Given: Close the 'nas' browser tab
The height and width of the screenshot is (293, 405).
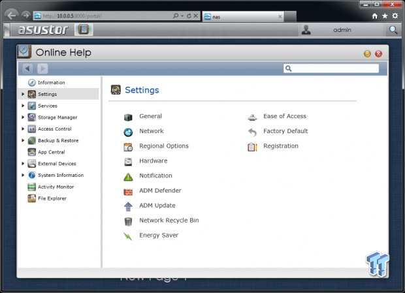Looking at the screenshot, I should (x=280, y=17).
